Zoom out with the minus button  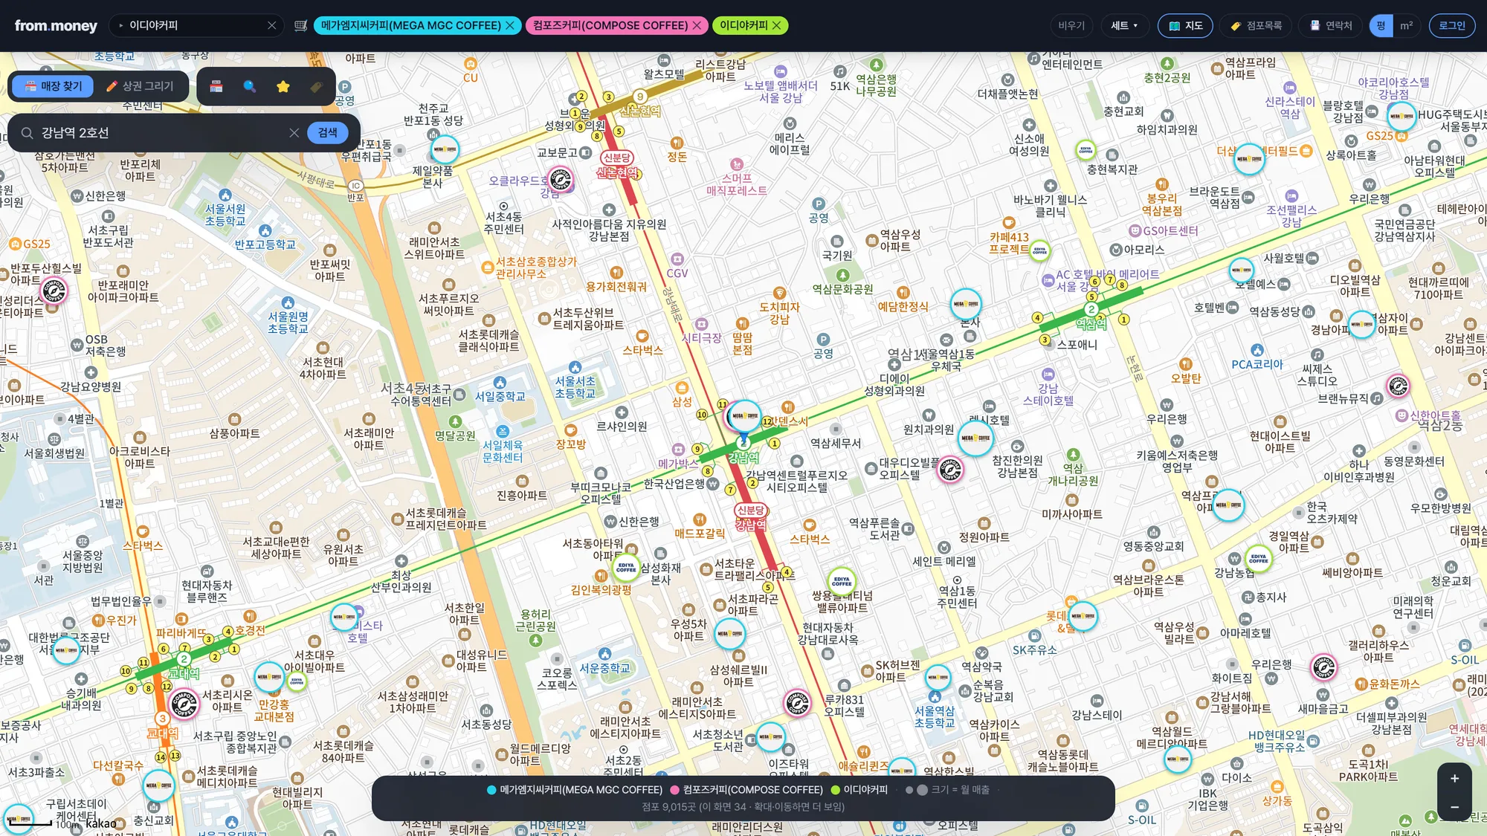(1454, 807)
